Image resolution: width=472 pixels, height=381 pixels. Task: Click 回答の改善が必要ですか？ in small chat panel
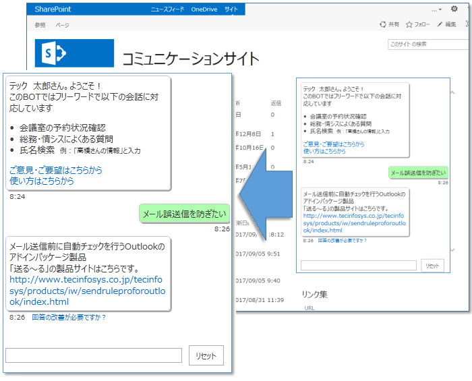(x=343, y=241)
